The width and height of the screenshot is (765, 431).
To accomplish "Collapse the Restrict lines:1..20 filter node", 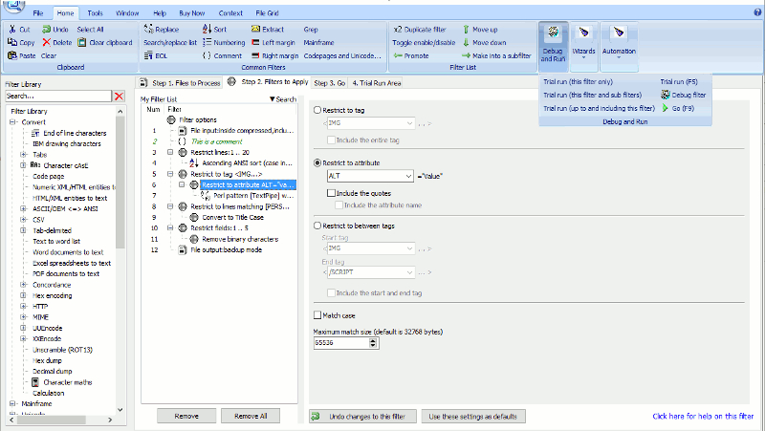I will point(170,152).
